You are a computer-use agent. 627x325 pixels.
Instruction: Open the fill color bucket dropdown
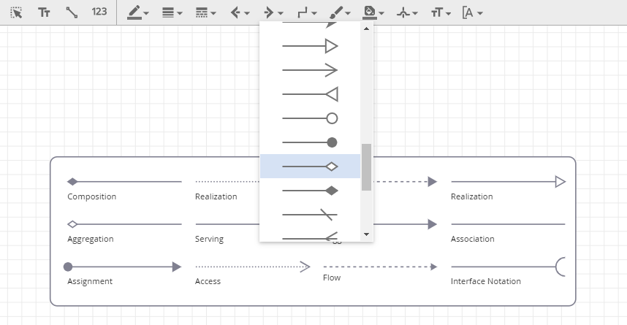tap(374, 12)
